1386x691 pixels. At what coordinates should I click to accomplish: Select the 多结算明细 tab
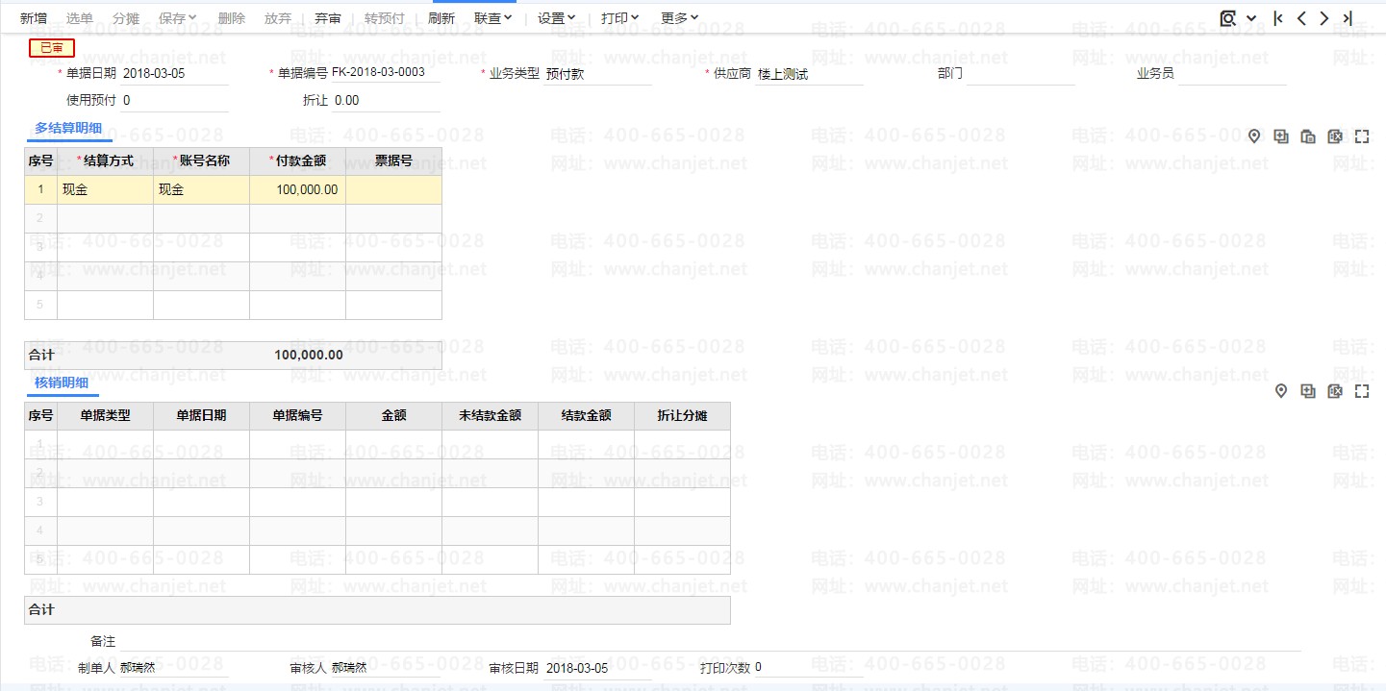coord(68,128)
